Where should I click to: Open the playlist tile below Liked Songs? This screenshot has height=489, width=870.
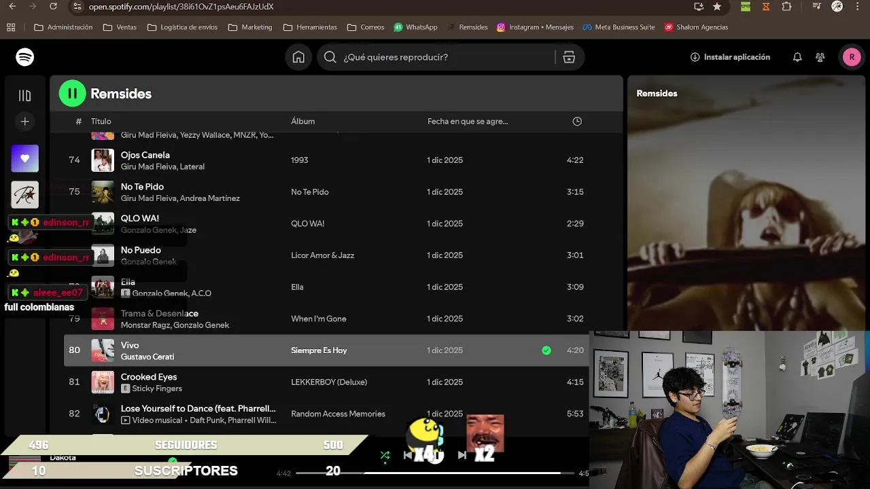(25, 195)
